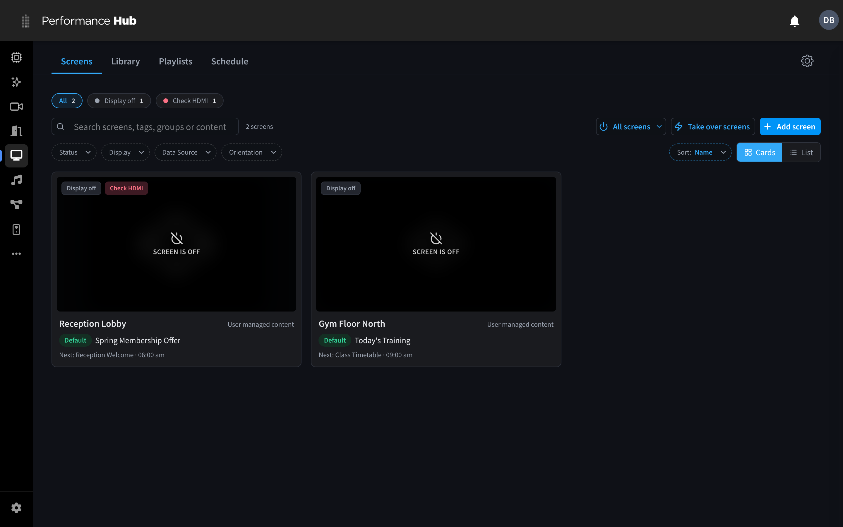Image resolution: width=843 pixels, height=527 pixels.
Task: Show more sidebar items via ellipsis
Action: click(16, 254)
